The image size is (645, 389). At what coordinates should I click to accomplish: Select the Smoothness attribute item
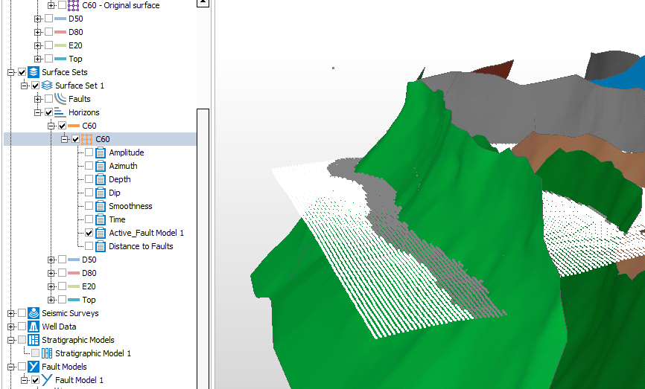[130, 206]
